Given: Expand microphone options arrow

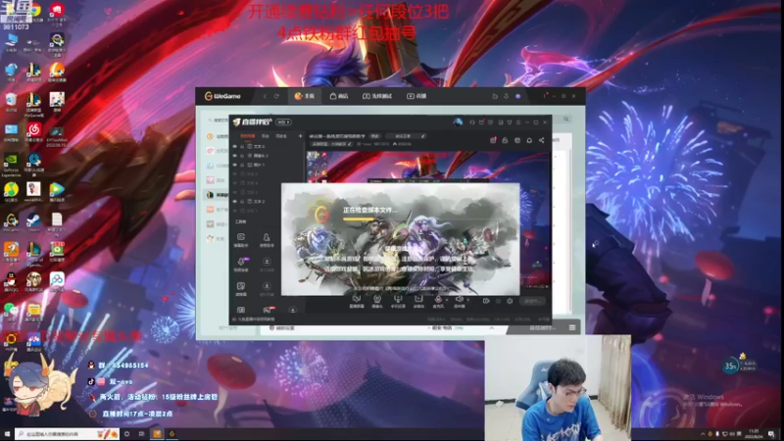Looking at the screenshot, I should pyautogui.click(x=447, y=300).
